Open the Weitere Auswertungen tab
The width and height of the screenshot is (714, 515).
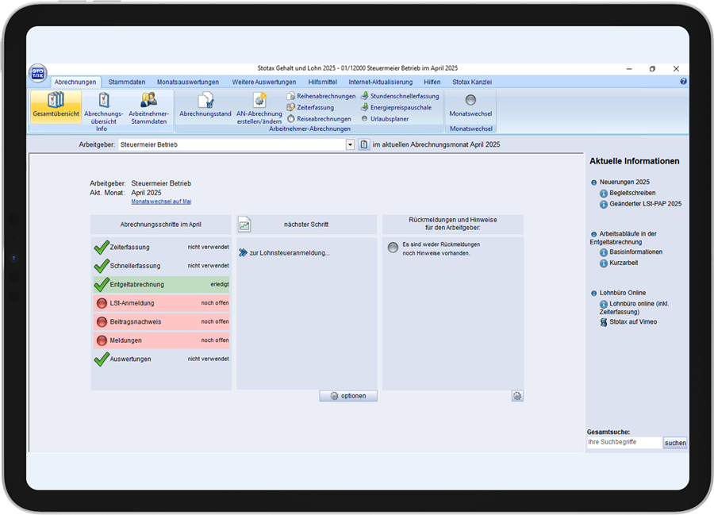264,82
